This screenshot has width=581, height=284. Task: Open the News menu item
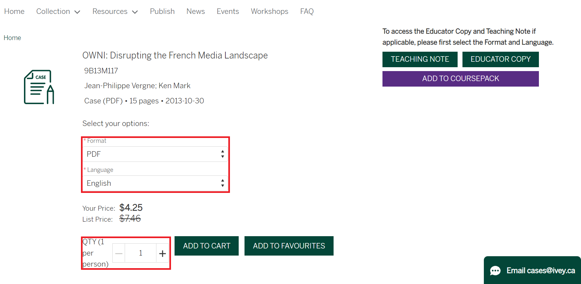pyautogui.click(x=196, y=11)
